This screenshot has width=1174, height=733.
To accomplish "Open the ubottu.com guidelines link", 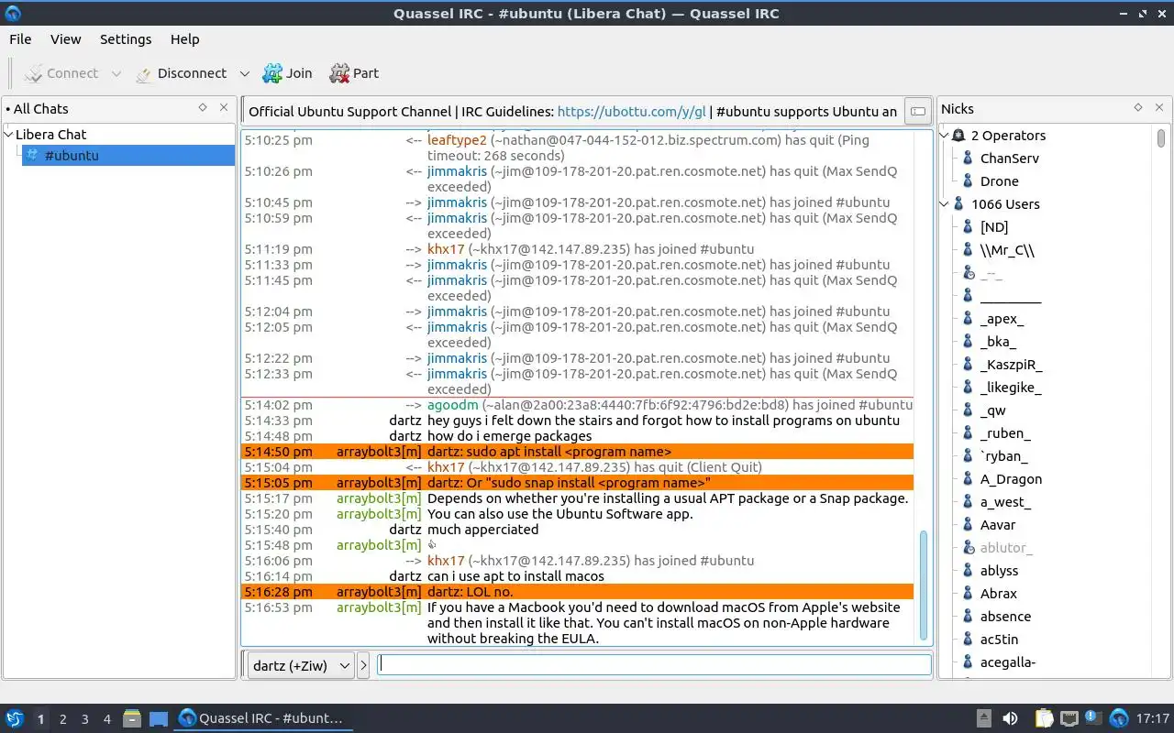I will 632,112.
